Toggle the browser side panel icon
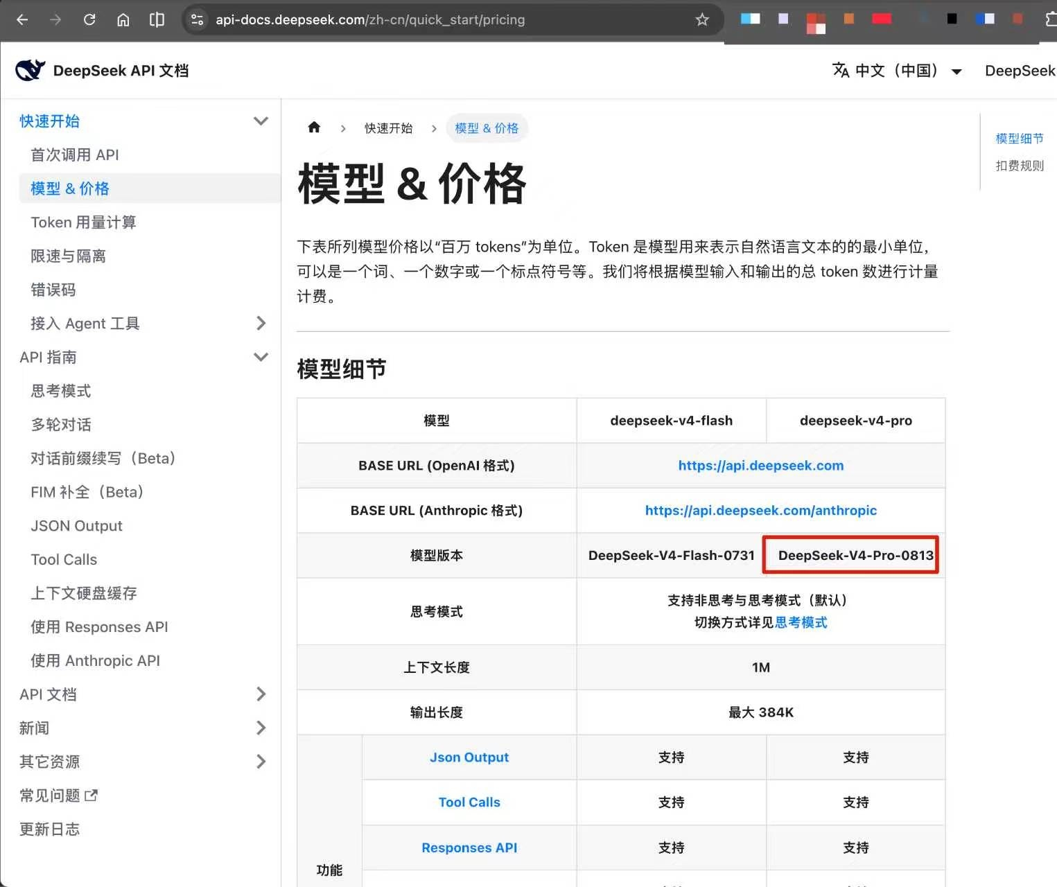The image size is (1057, 887). point(157,19)
